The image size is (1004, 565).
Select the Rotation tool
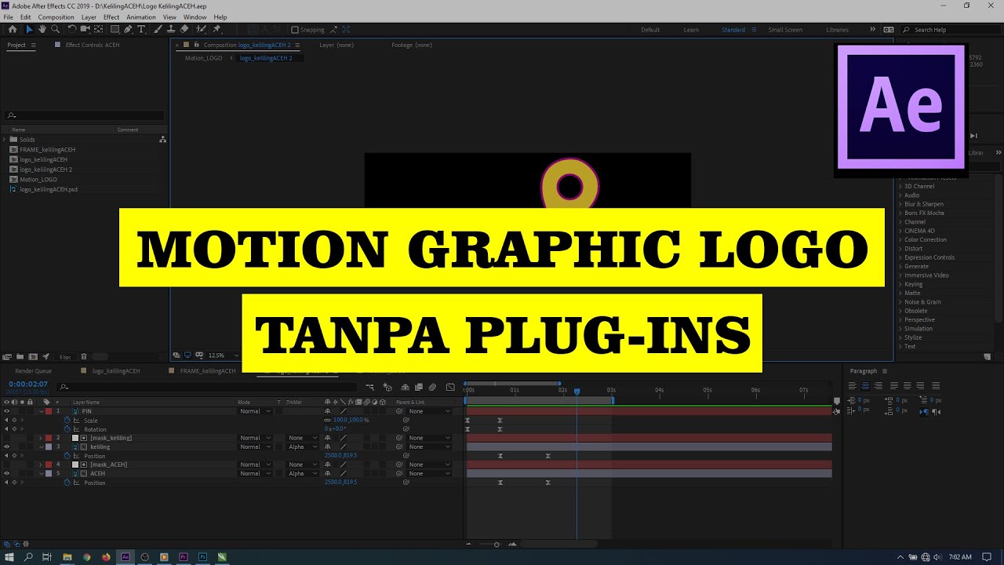pos(72,29)
